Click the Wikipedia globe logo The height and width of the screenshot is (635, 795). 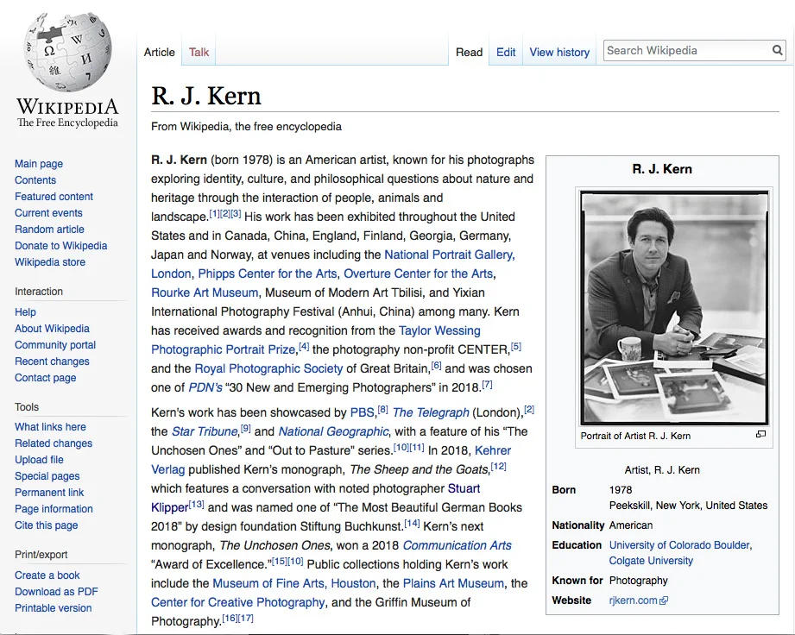pos(68,53)
